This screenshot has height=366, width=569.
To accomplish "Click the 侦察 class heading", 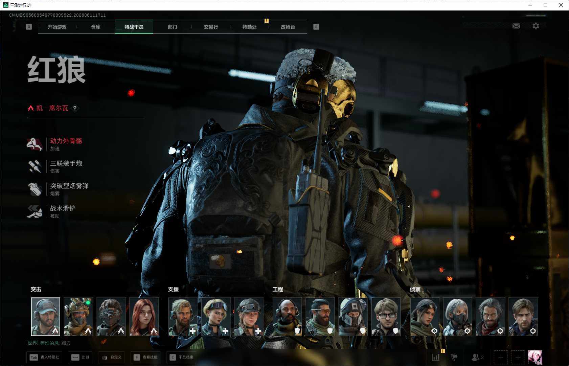I will tap(415, 290).
